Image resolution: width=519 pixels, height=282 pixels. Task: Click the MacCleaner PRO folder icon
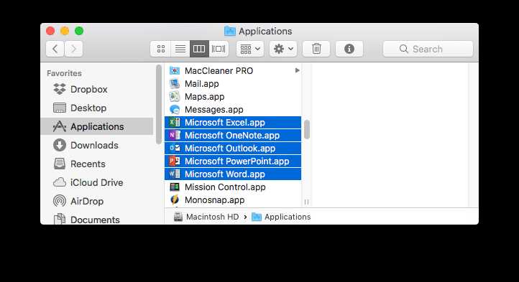tap(175, 71)
